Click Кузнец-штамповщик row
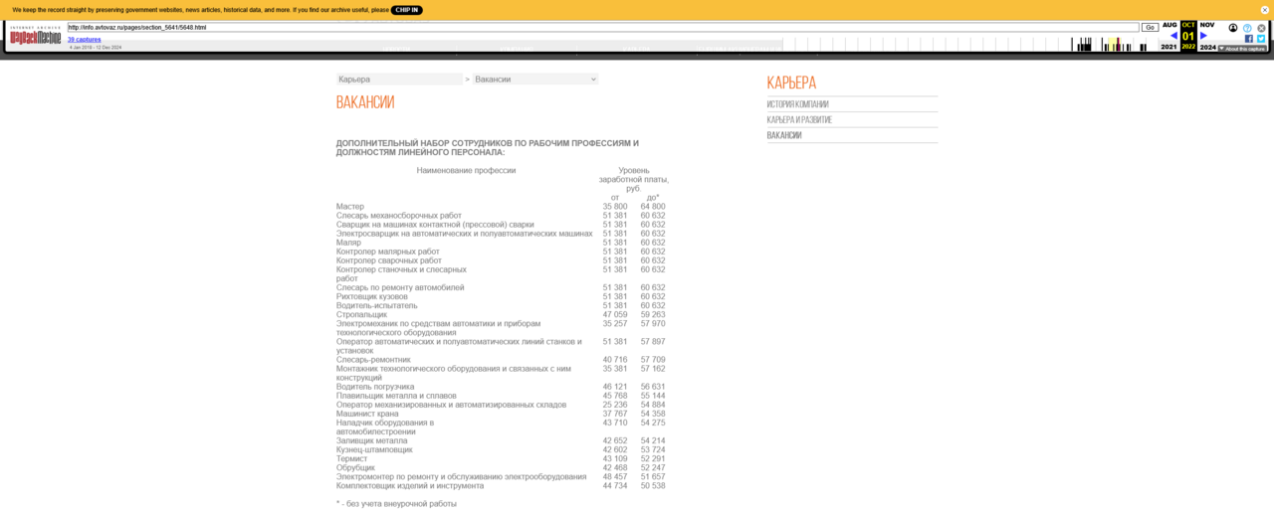Image resolution: width=1274 pixels, height=512 pixels. 501,449
